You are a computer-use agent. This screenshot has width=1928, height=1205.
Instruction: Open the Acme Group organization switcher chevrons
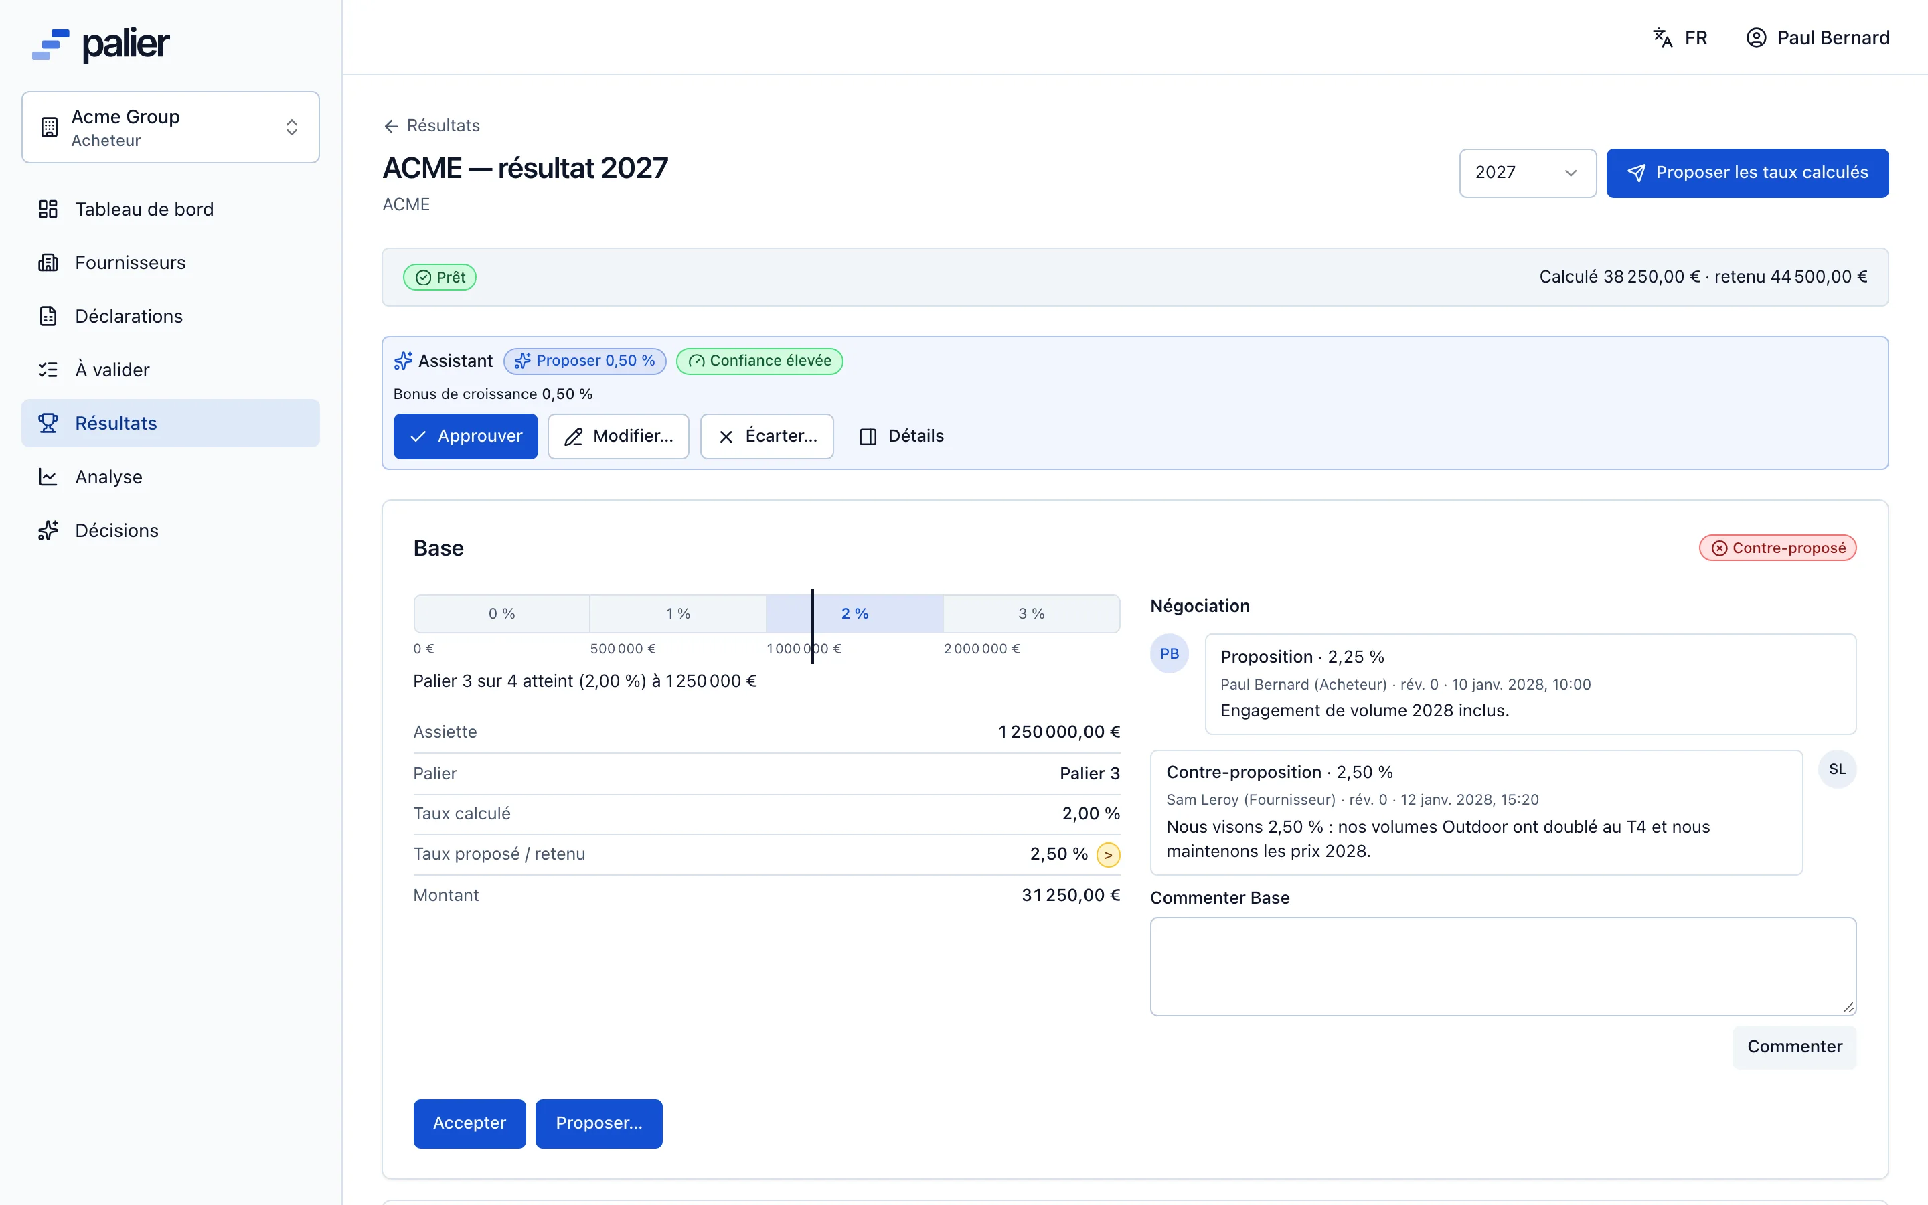coord(292,127)
